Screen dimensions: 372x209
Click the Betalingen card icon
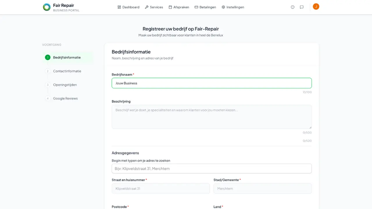196,7
